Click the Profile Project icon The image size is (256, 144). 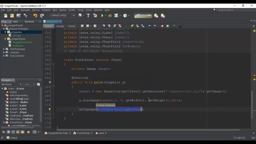tap(125, 16)
